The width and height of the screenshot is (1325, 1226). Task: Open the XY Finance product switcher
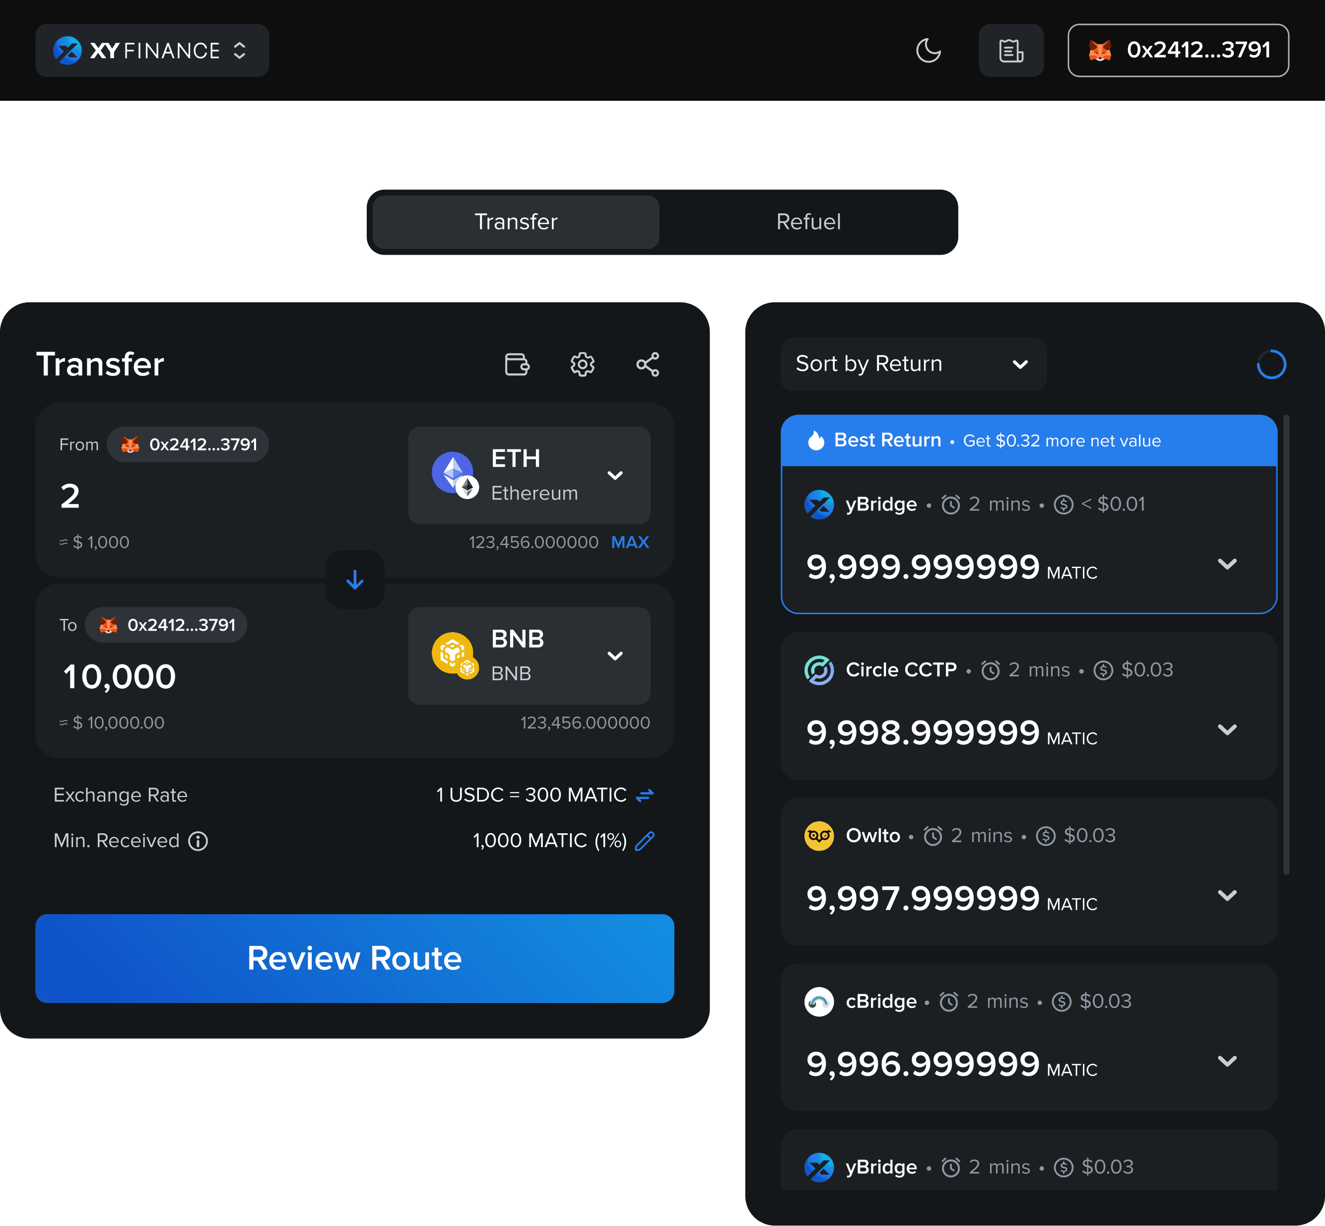coord(152,51)
